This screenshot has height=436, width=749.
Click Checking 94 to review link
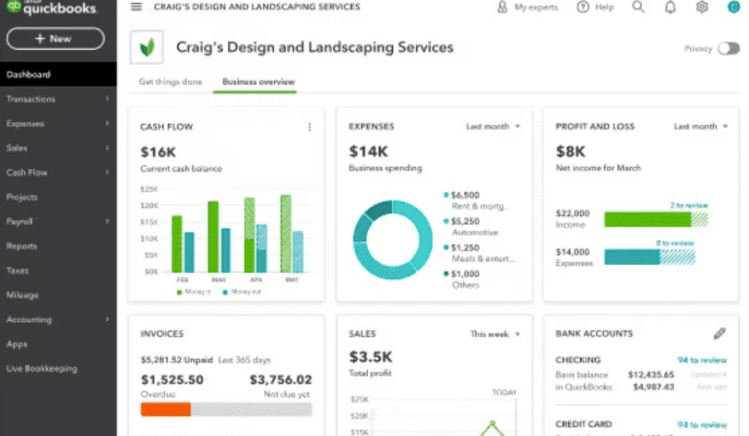pyautogui.click(x=702, y=360)
